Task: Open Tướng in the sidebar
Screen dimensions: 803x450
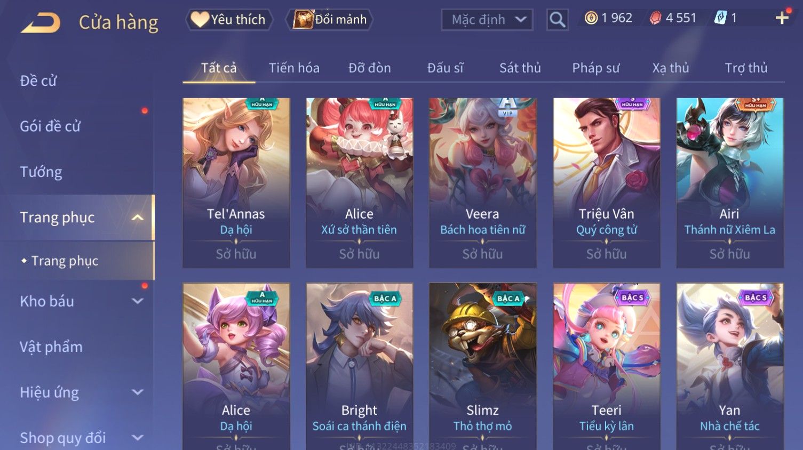Action: 41,172
